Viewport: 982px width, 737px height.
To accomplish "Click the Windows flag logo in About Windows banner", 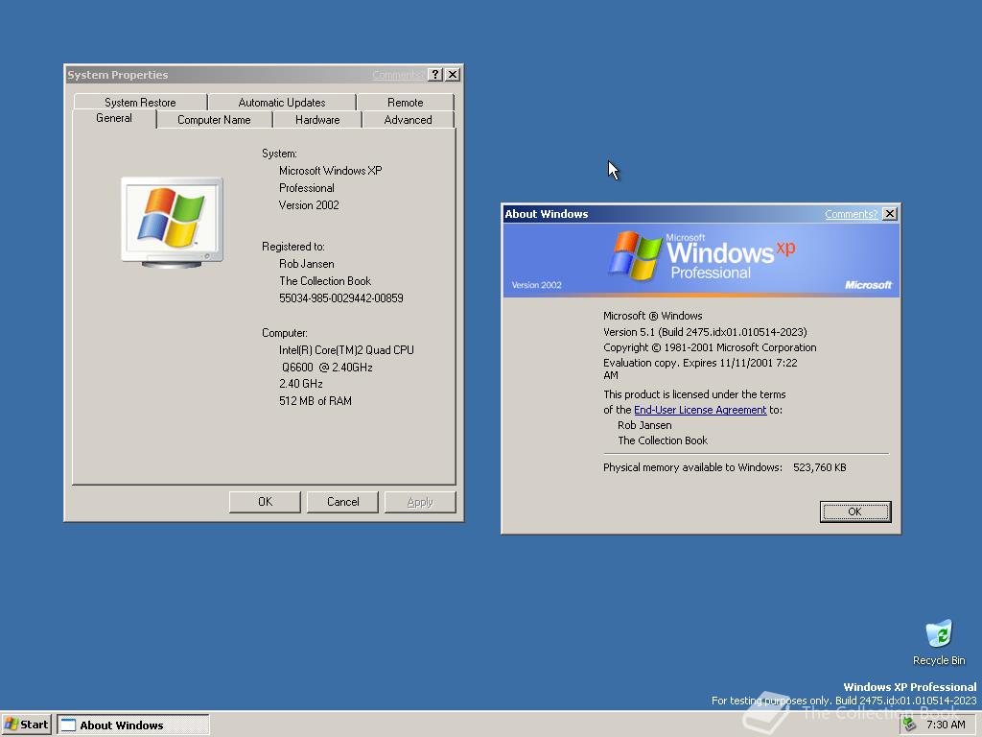I will [x=635, y=255].
